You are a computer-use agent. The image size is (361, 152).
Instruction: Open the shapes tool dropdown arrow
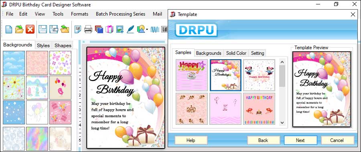pos(147,29)
